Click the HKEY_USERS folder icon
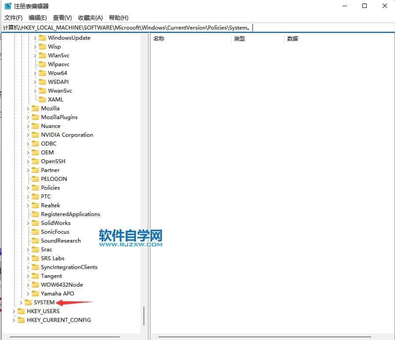 coord(21,311)
